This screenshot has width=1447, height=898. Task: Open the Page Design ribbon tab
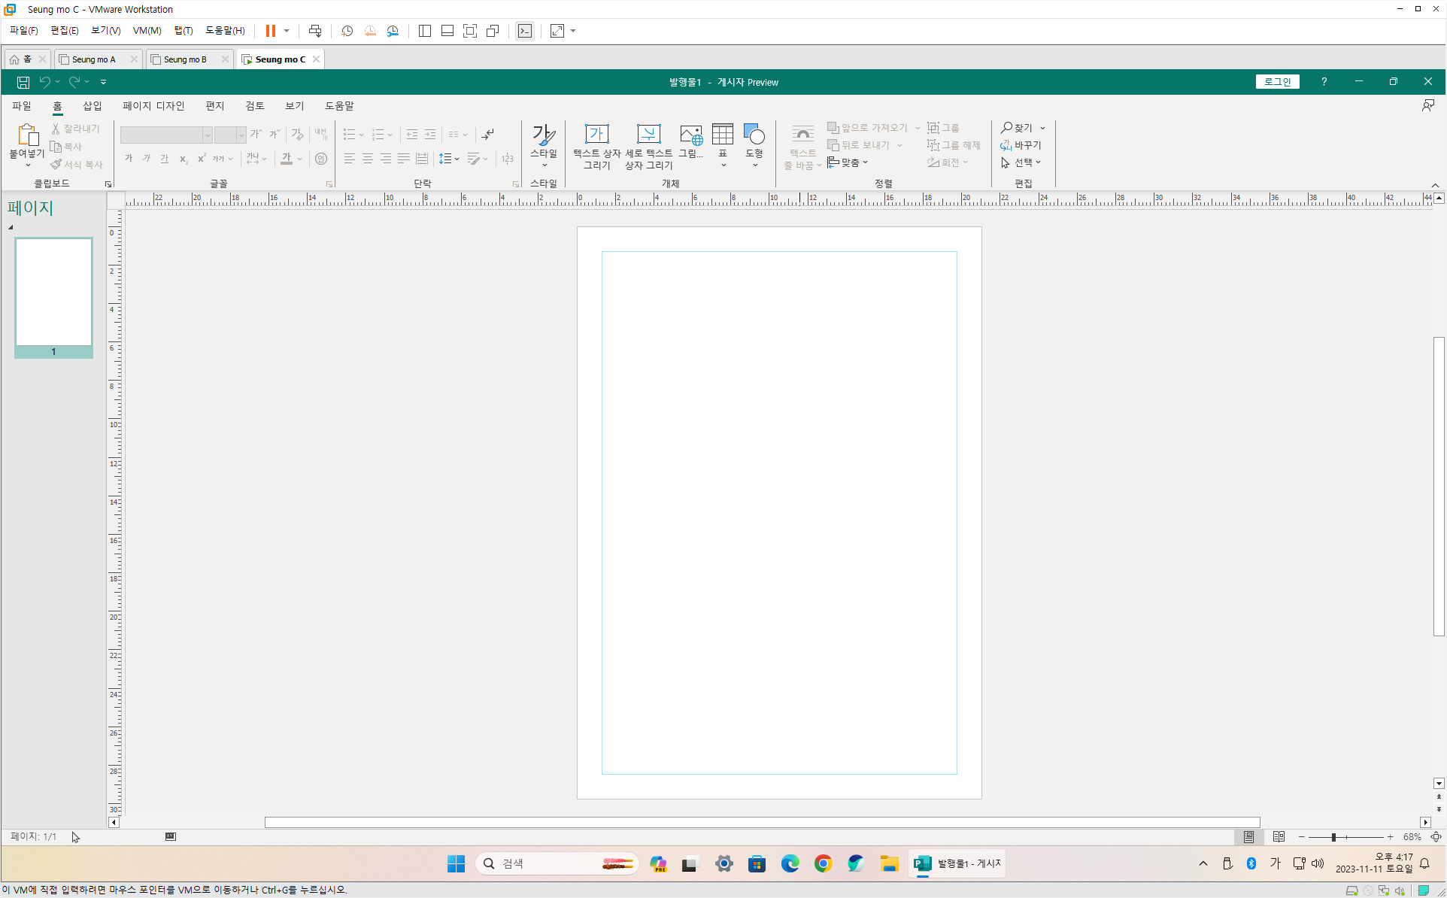tap(153, 106)
